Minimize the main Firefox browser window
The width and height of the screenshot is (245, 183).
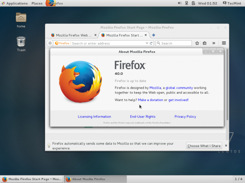(x=211, y=28)
